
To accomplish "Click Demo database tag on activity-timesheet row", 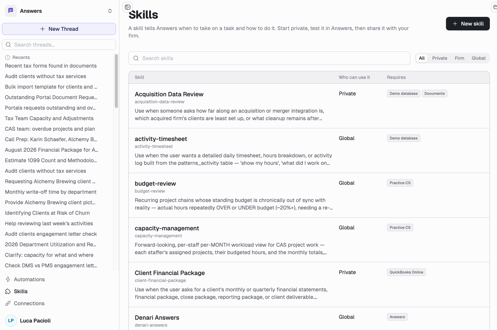I will (404, 138).
